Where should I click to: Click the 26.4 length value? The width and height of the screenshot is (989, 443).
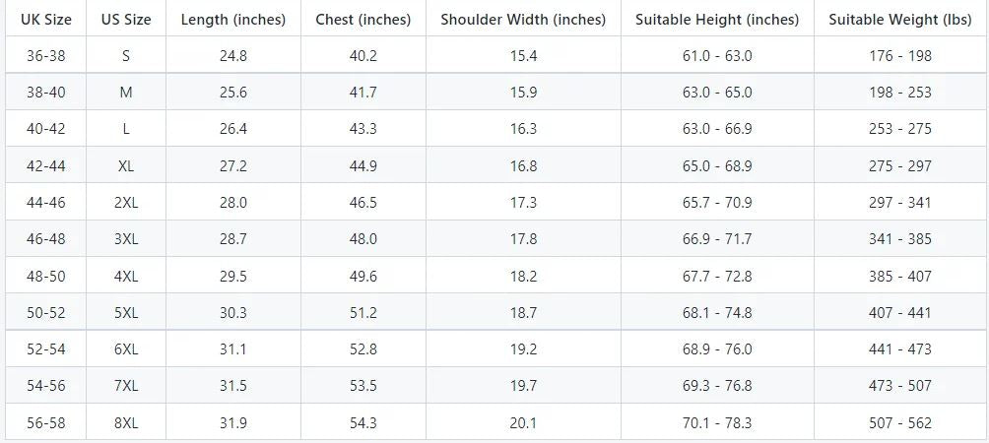[x=233, y=129]
